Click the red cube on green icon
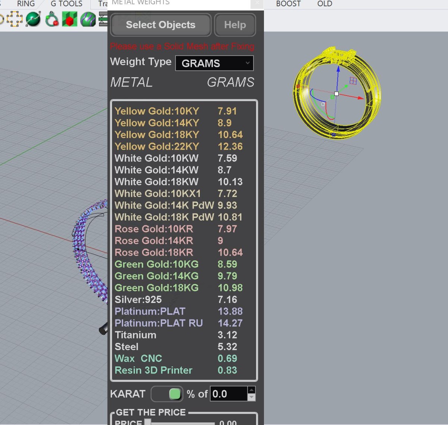The image size is (448, 425). point(69,19)
